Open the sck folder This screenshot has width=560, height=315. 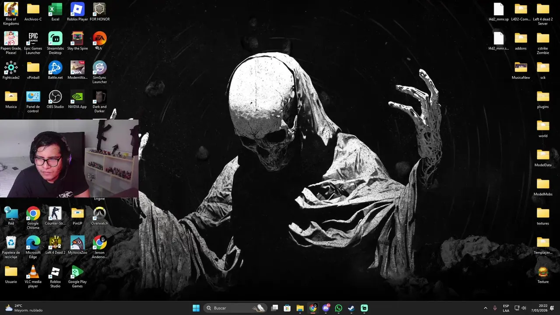pyautogui.click(x=543, y=70)
